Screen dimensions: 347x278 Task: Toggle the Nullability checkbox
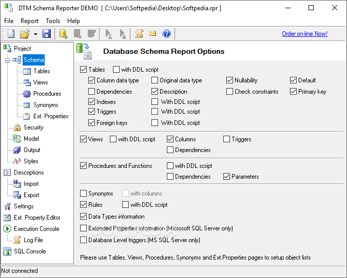click(230, 80)
